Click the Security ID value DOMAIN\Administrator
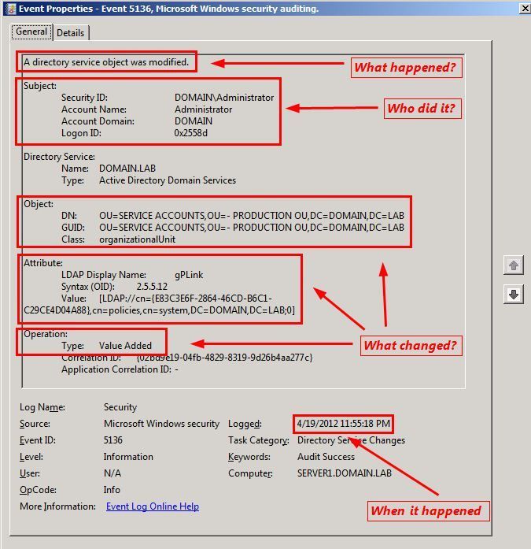This screenshot has height=549, width=531. [x=224, y=98]
